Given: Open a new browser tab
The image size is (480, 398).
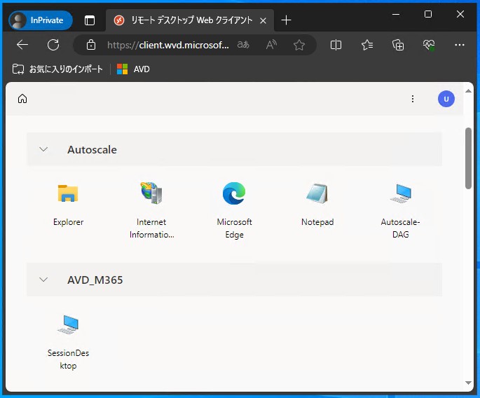Looking at the screenshot, I should pos(286,20).
